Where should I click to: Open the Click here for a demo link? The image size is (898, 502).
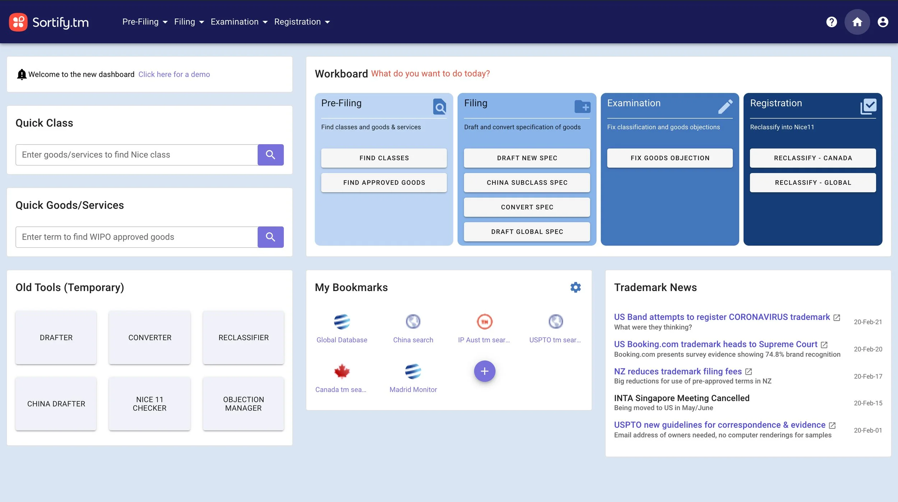coord(174,74)
